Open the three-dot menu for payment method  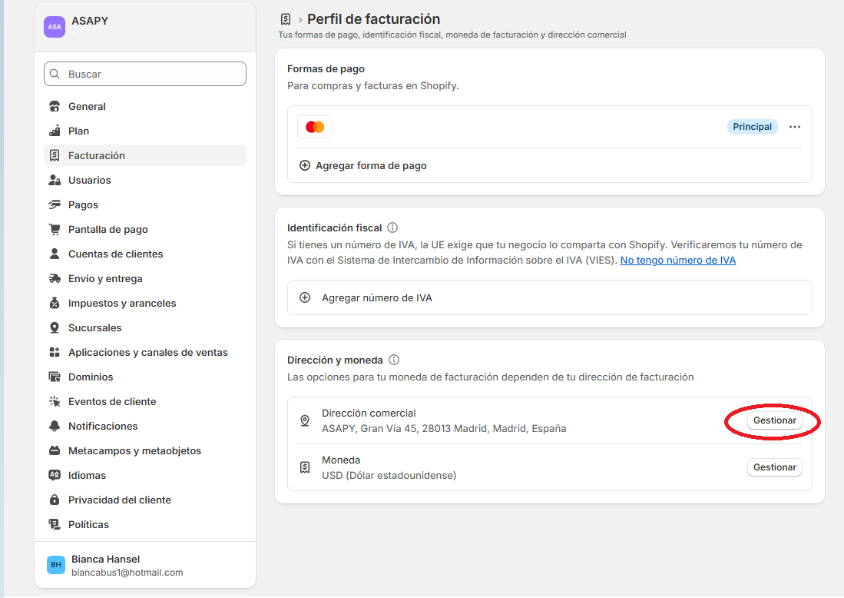coord(795,127)
